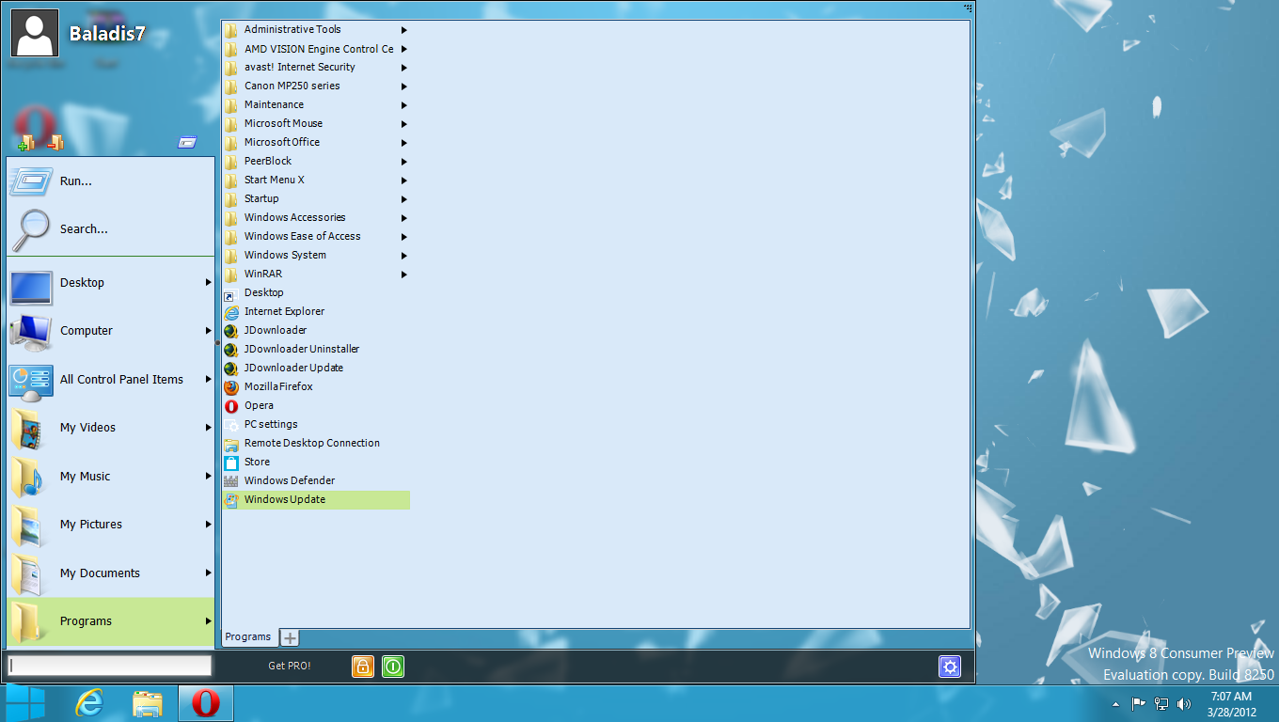The image size is (1279, 722).
Task: Click the green power button
Action: pyautogui.click(x=393, y=666)
